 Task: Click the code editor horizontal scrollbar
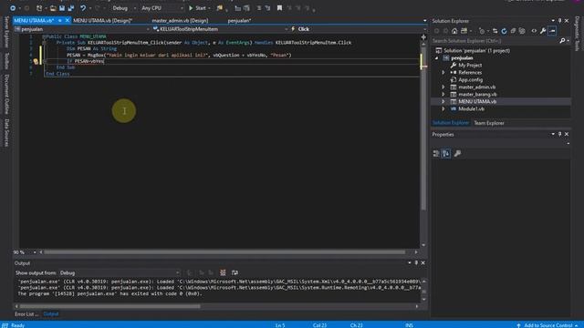pos(224,252)
